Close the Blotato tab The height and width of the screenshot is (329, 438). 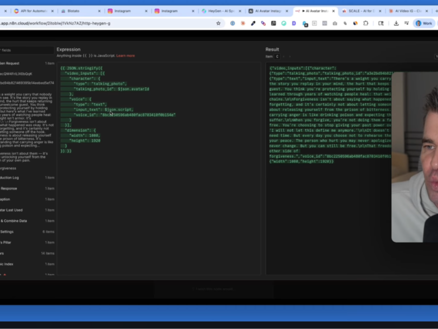[99, 11]
